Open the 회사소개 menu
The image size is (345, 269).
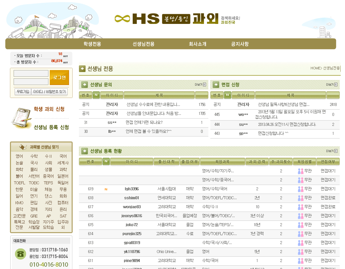point(197,44)
